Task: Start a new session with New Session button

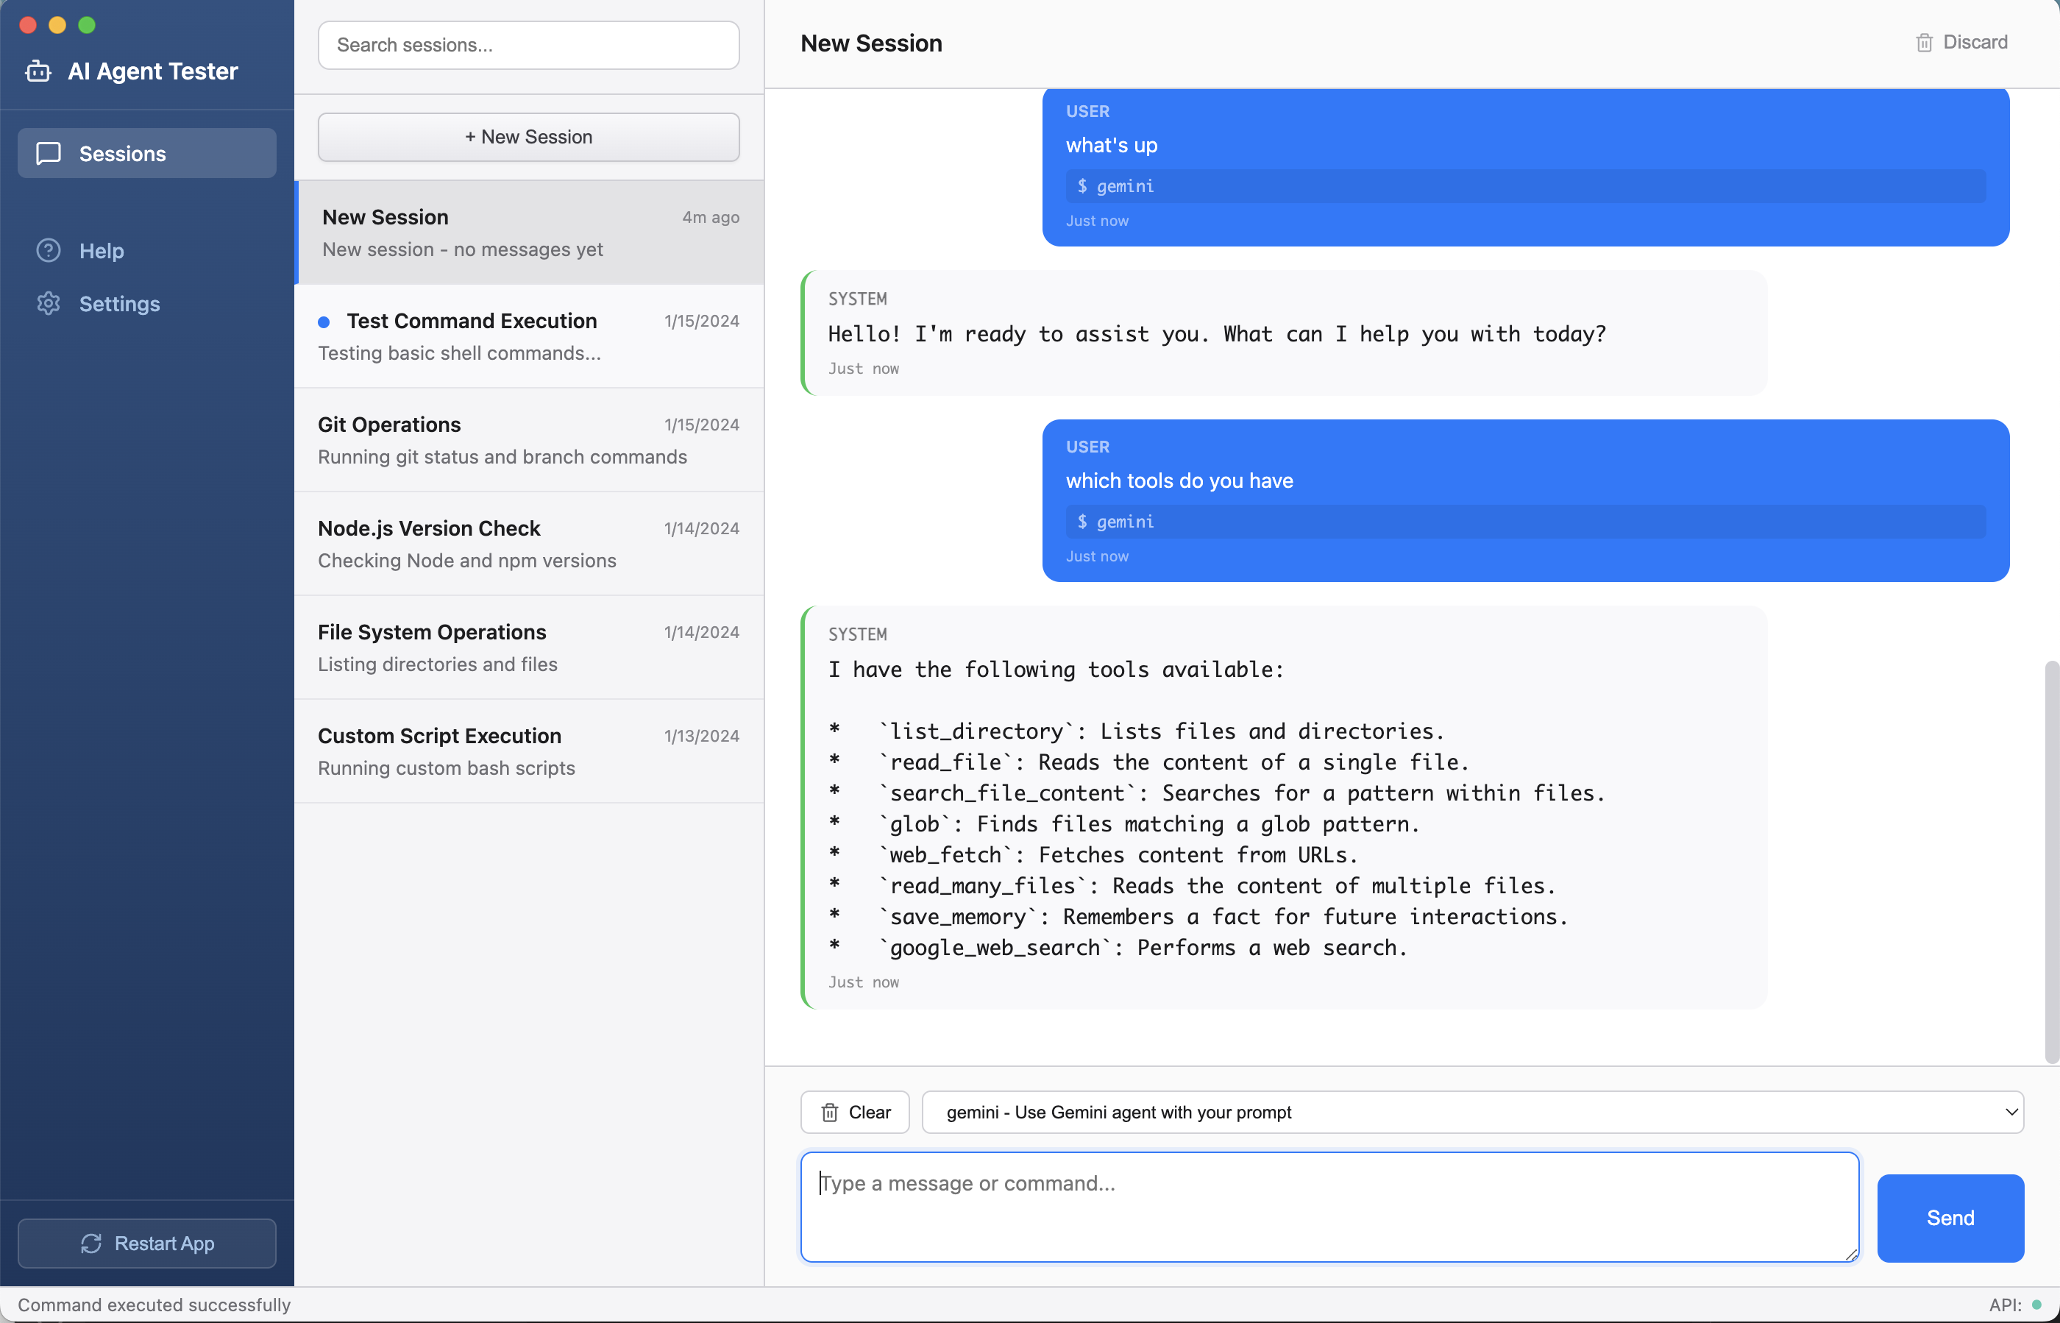Action: coord(528,137)
